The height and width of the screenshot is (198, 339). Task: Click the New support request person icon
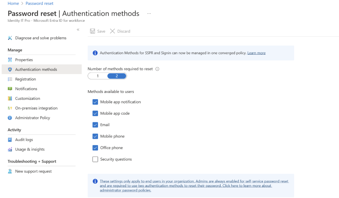click(x=10, y=171)
